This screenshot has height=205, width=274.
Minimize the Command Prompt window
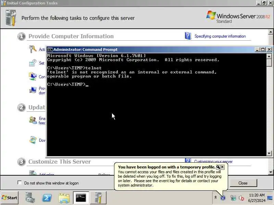point(257,50)
